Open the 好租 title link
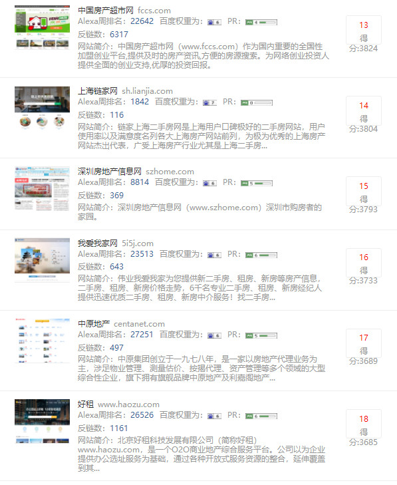397x485 pixels. pyautogui.click(x=86, y=404)
